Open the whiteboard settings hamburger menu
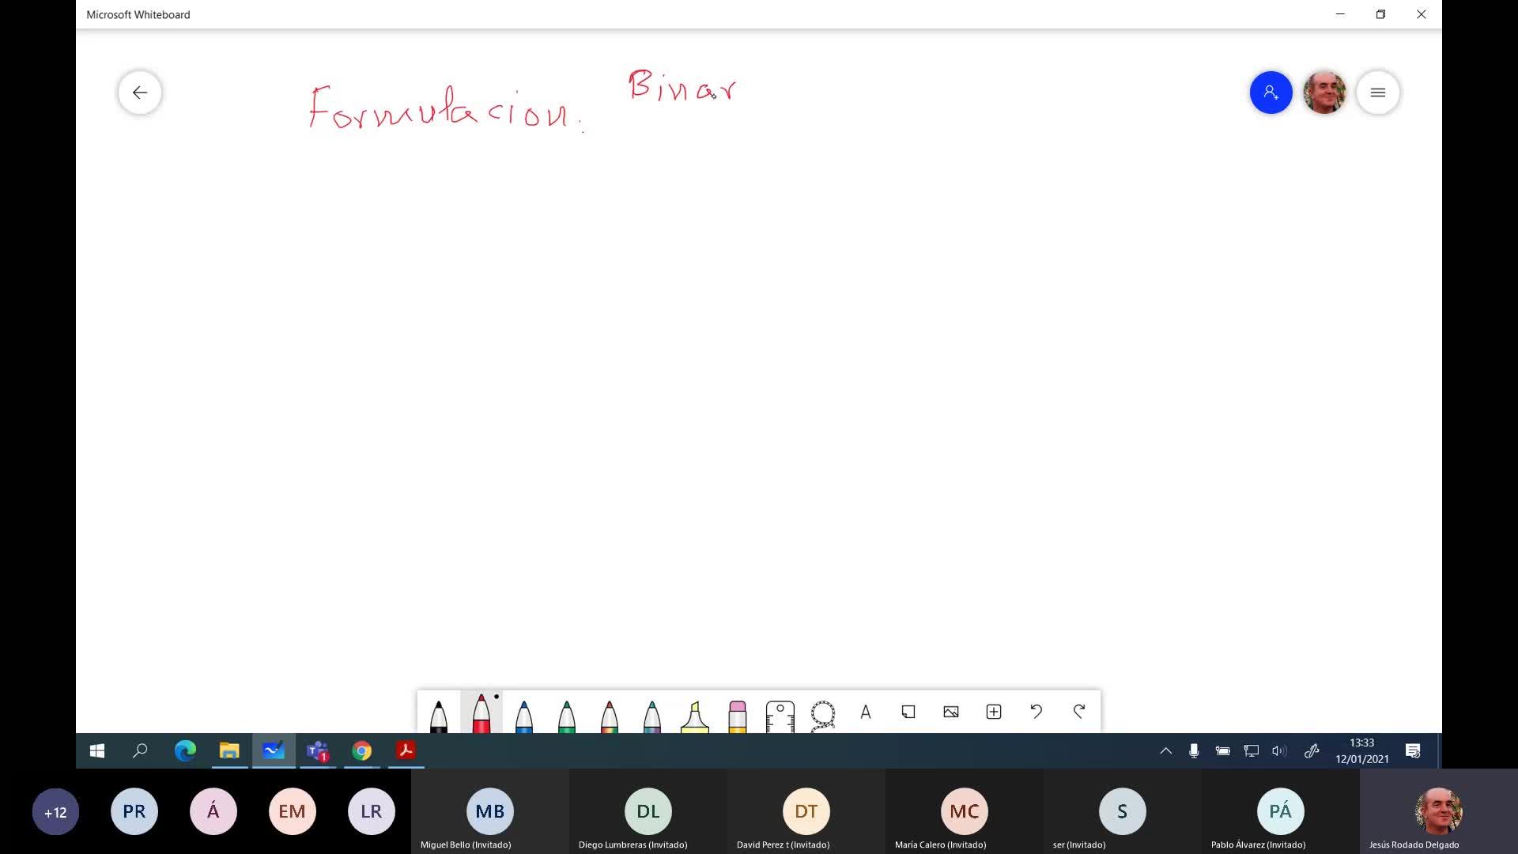1518x854 pixels. [x=1378, y=93]
